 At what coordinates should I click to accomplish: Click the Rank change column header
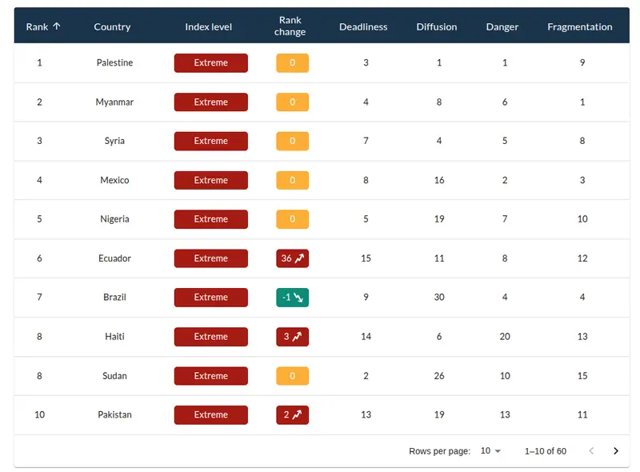(x=290, y=26)
